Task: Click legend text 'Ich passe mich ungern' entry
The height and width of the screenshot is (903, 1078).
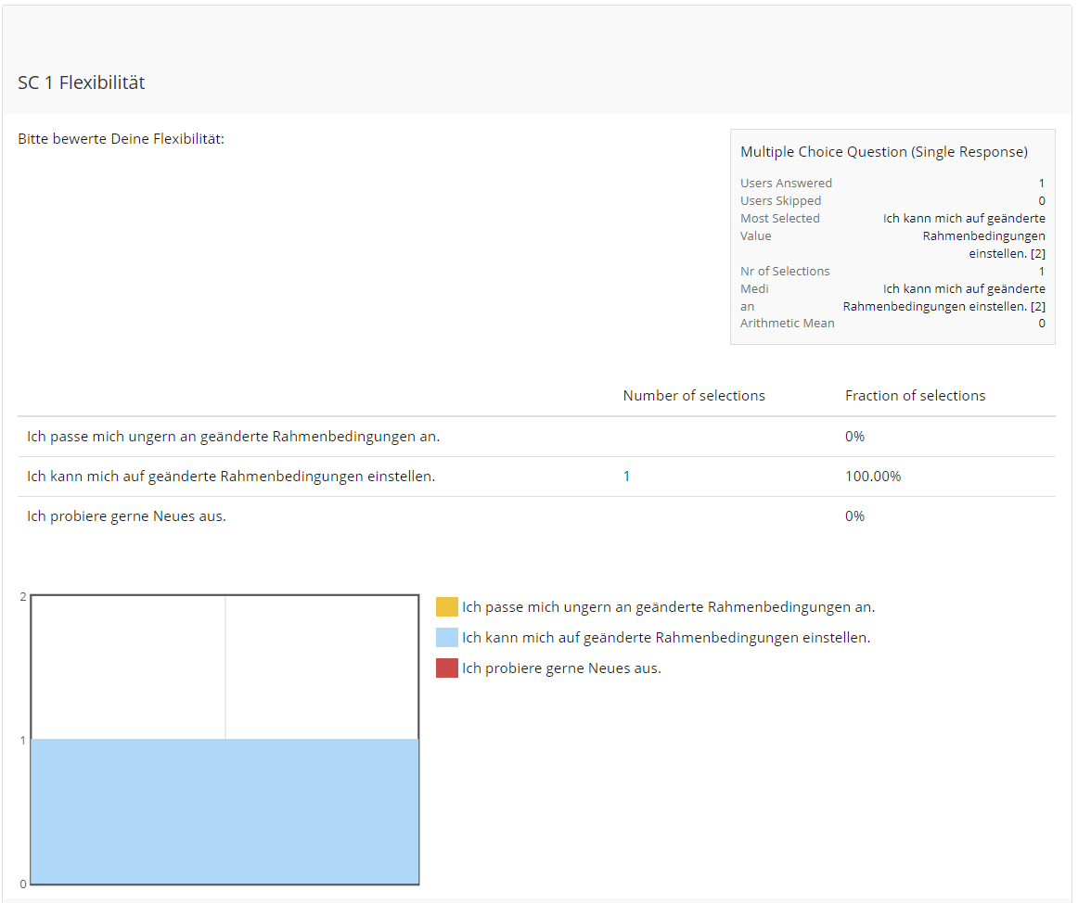Action: click(668, 607)
